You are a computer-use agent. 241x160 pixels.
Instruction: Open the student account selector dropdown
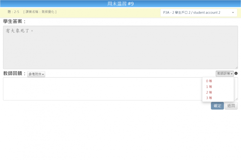pyautogui.click(x=199, y=13)
